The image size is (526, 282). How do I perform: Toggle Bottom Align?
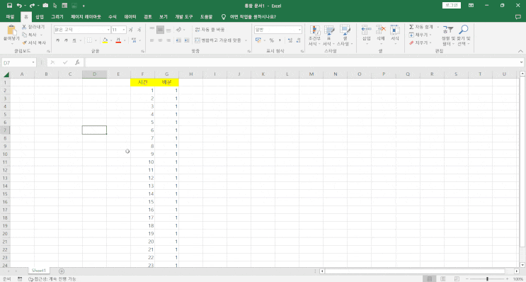pos(168,30)
